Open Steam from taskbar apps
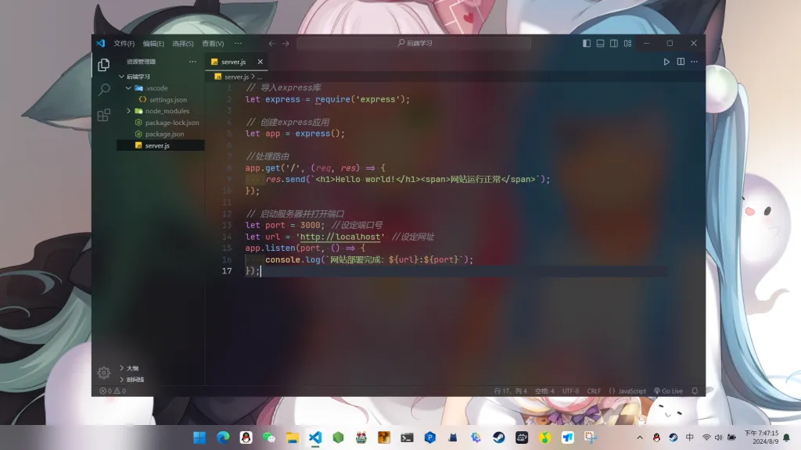Viewport: 801px width, 450px height. point(499,437)
